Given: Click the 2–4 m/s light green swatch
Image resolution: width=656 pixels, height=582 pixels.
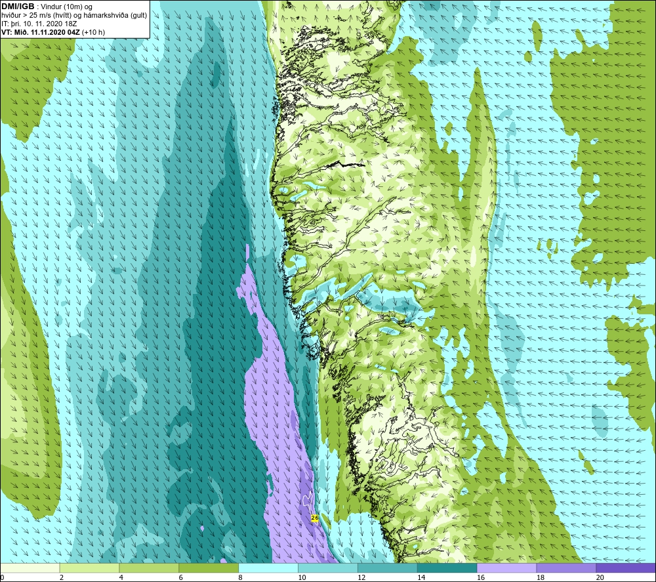Looking at the screenshot, I should (89, 568).
